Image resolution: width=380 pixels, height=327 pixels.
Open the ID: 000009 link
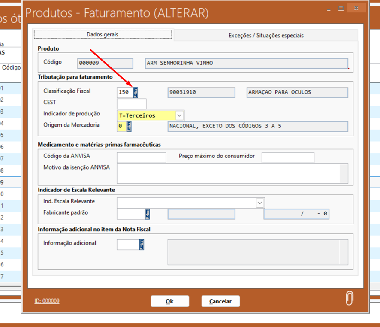coord(47,301)
